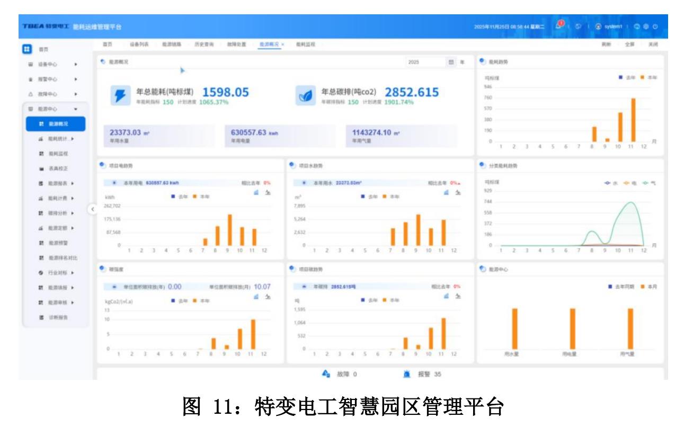Switch to the 故障处置 tab
This screenshot has width=693, height=427.
pos(236,45)
